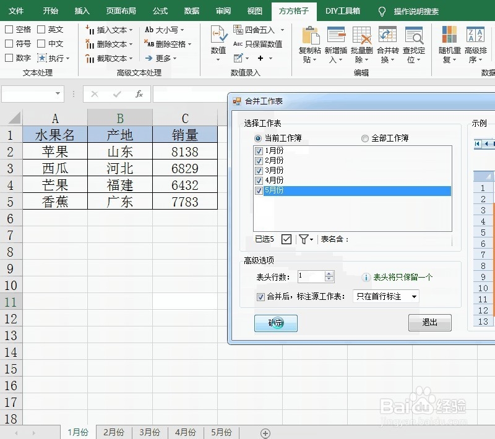Click the 确定 button

click(275, 323)
